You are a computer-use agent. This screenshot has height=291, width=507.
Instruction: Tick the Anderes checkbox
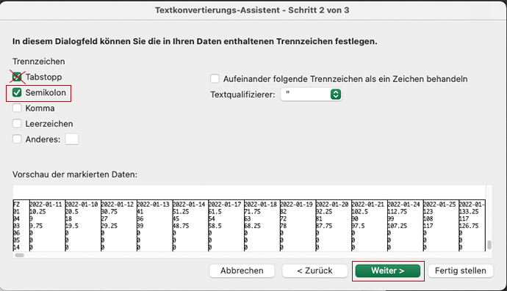(x=17, y=139)
